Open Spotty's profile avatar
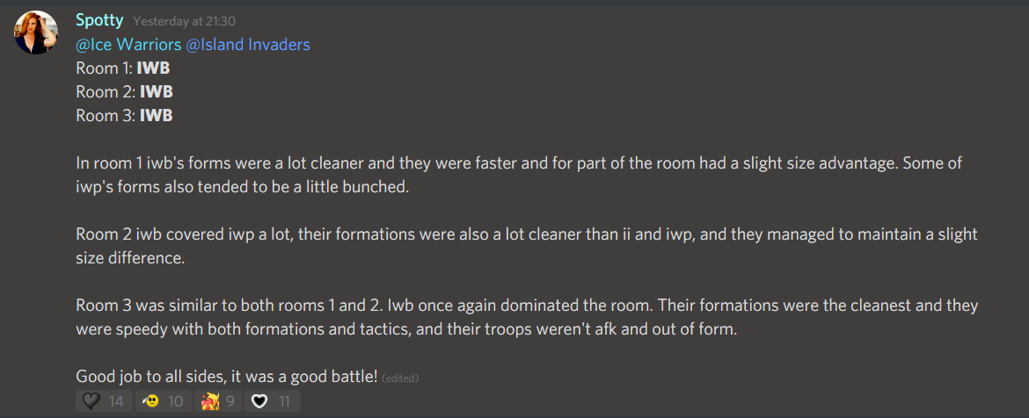 (x=36, y=33)
